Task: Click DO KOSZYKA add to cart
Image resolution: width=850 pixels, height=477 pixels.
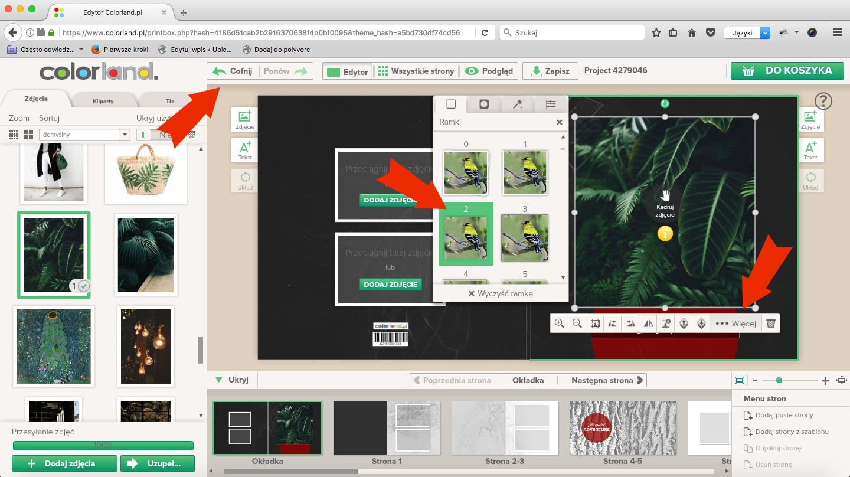Action: point(787,71)
